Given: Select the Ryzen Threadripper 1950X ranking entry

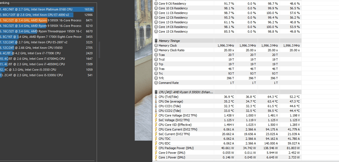Looking at the screenshot, I should click(47, 31).
